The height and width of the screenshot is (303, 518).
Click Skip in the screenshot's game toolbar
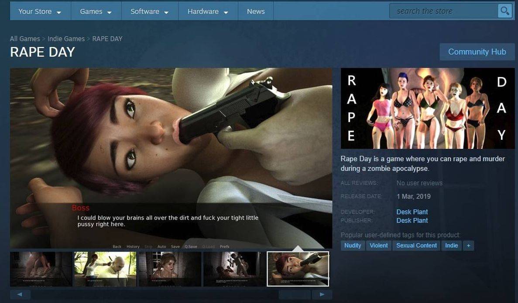click(x=148, y=246)
